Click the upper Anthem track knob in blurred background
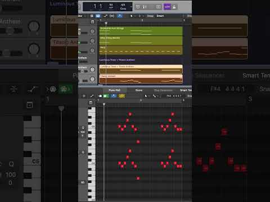The width and height of the screenshot is (270, 202). point(34,26)
